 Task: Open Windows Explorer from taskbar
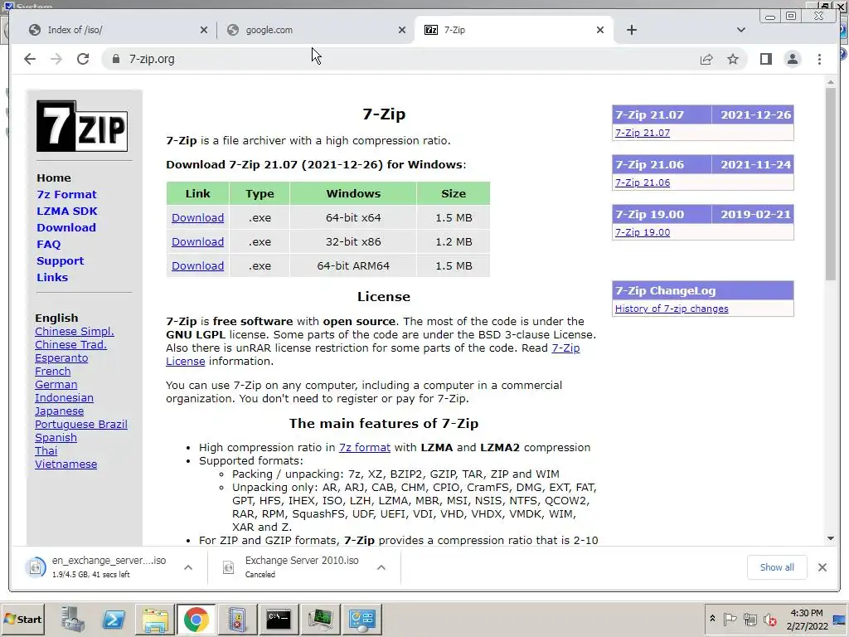155,619
